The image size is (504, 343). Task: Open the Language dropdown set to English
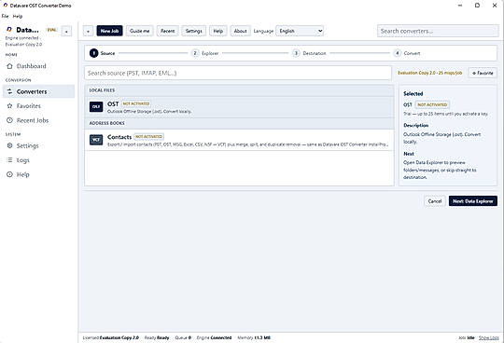point(300,31)
